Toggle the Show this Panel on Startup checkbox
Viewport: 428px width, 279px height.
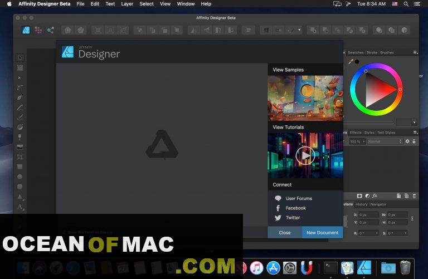click(65, 232)
